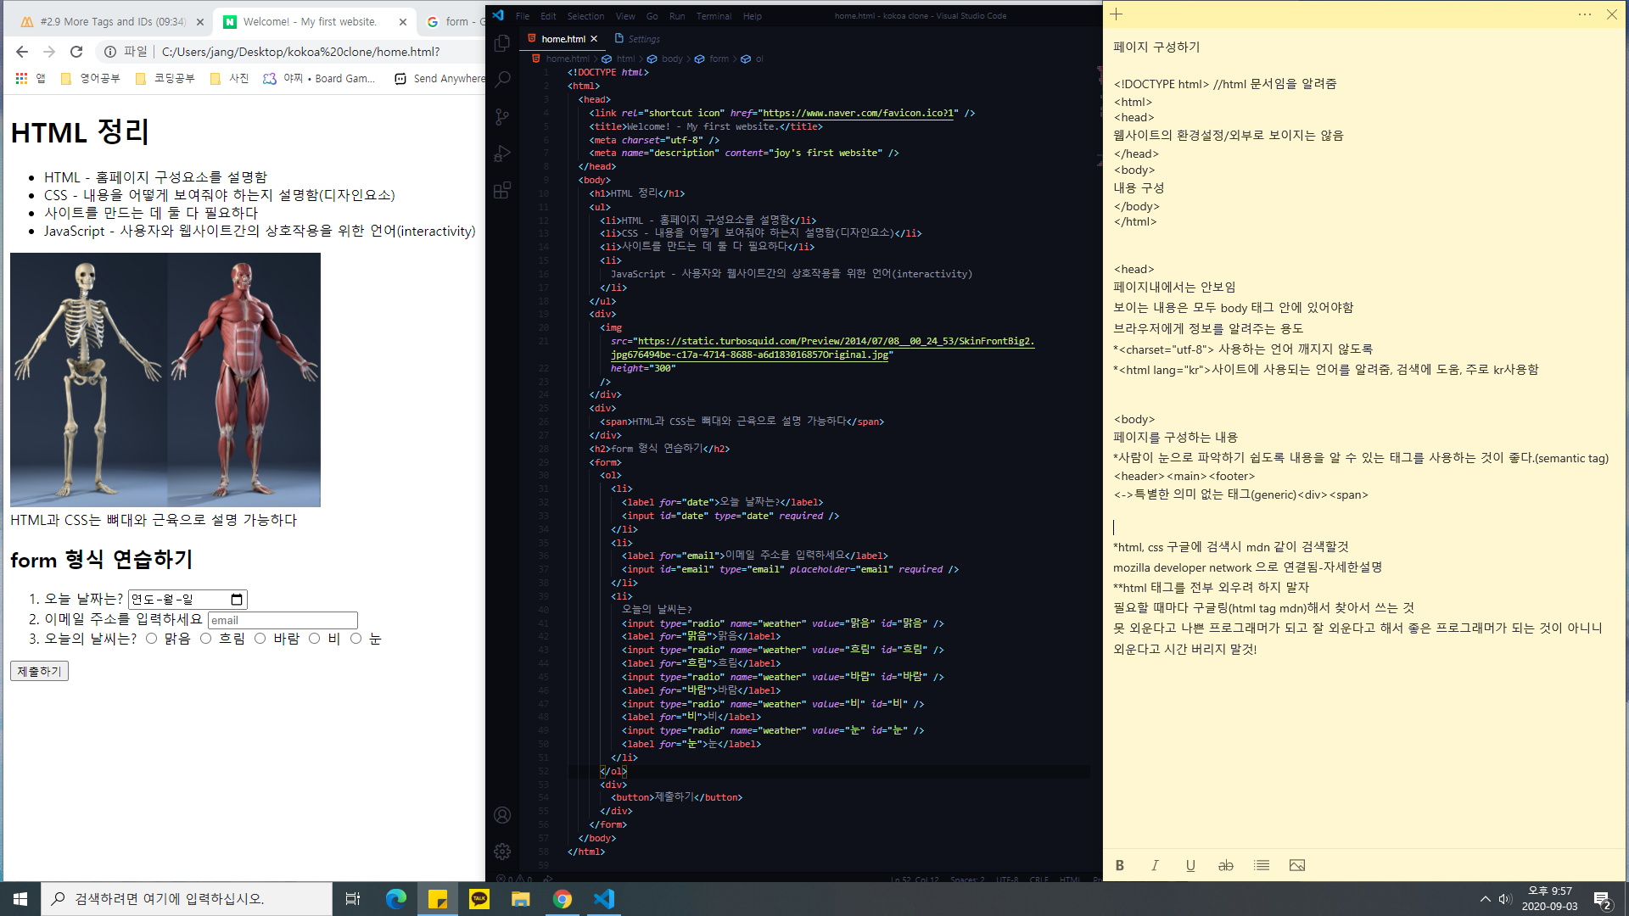Open the VS Code Explorer panel icon
This screenshot has height=916, width=1629.
tap(502, 42)
